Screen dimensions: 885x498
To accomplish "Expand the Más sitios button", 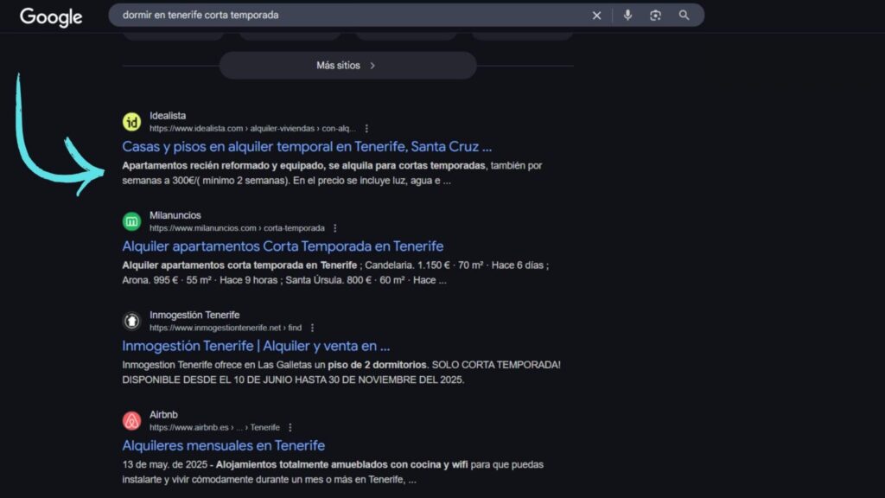I will 347,66.
